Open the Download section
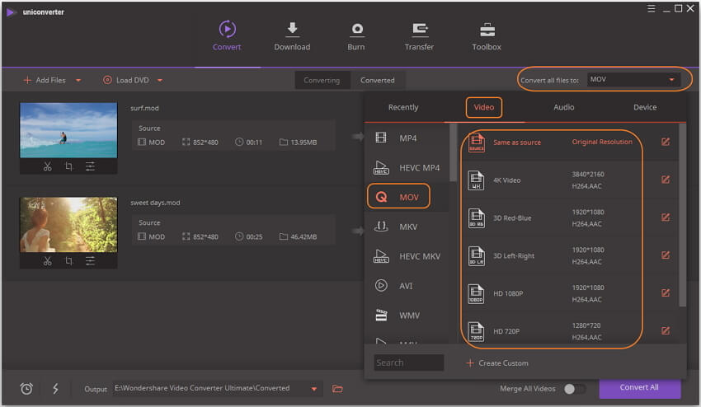This screenshot has height=407, width=701. [292, 35]
